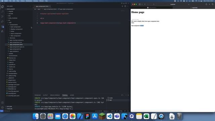Open the Manage gear in activity bar
Viewport: 215px width, 121px height.
pos(2,107)
